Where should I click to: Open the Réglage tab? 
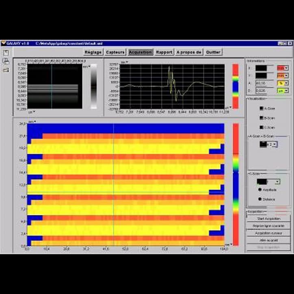[x=93, y=52]
